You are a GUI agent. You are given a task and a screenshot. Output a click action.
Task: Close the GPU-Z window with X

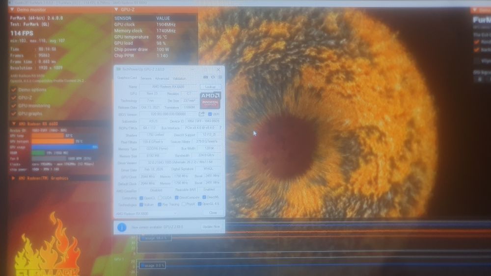click(218, 70)
